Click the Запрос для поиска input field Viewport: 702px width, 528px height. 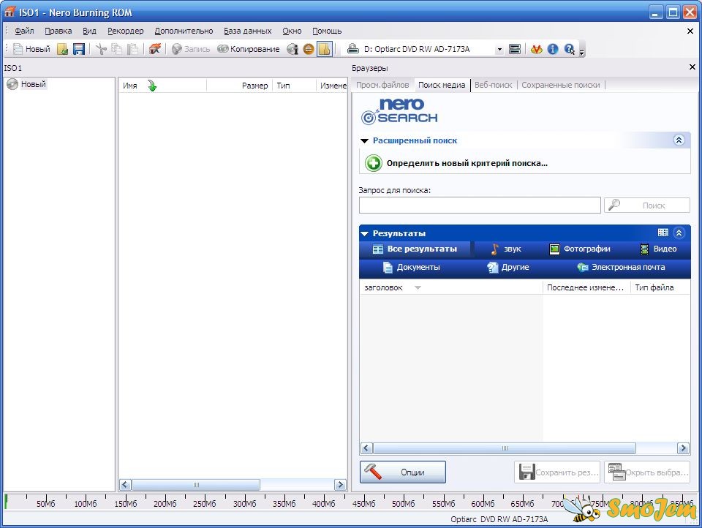click(480, 205)
